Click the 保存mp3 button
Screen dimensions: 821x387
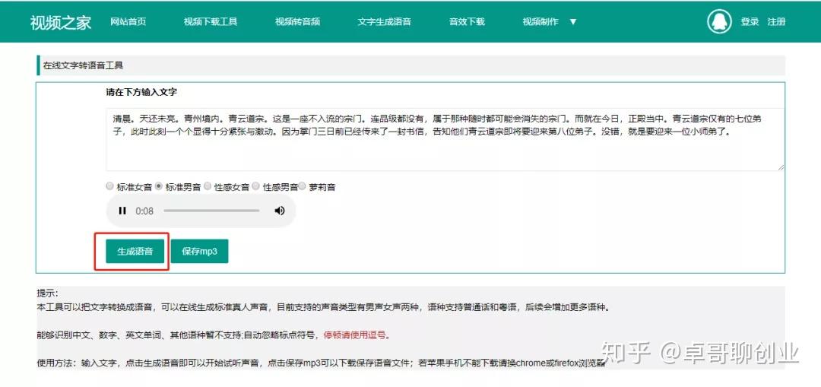tap(199, 252)
